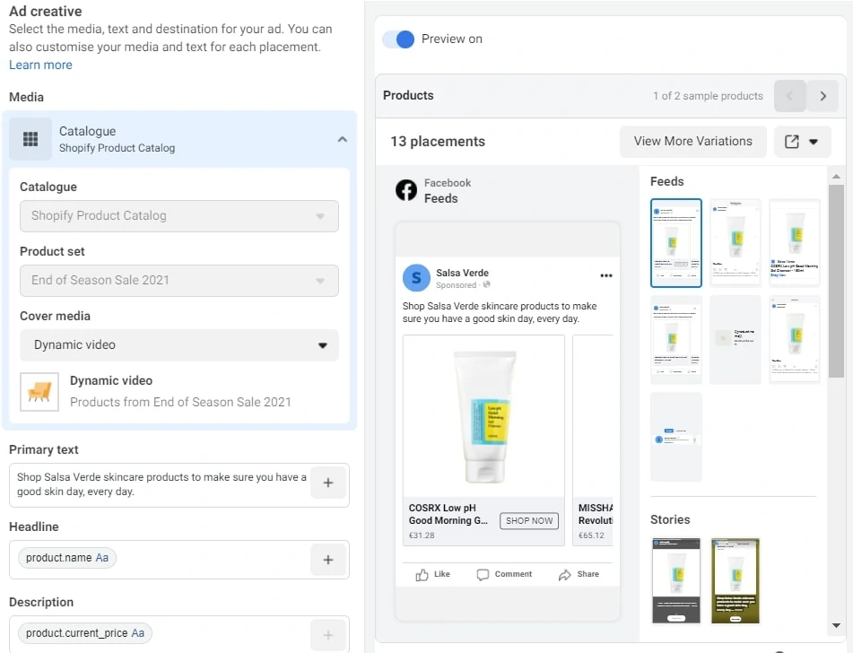Turn off the Preview on toggle
853x653 pixels.
(x=398, y=39)
